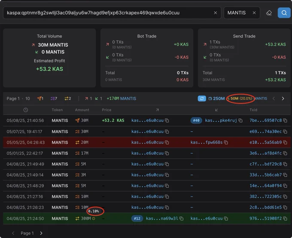Click info icon beside 300M amount
Screen dimensions: 292x238
tap(94, 218)
